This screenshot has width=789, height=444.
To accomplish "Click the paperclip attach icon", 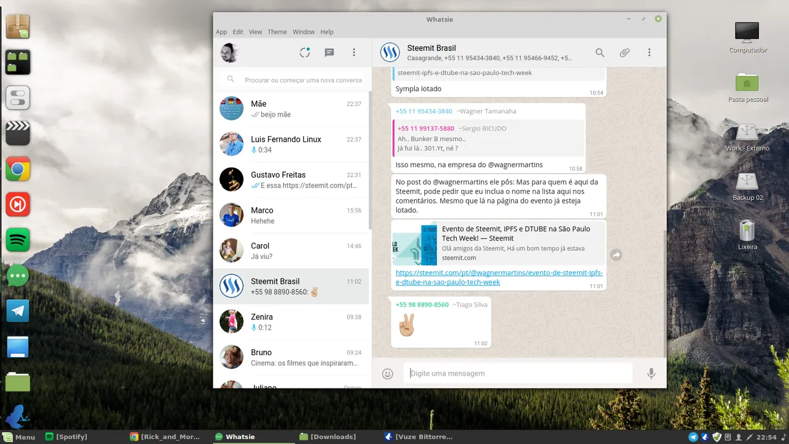I will point(624,53).
